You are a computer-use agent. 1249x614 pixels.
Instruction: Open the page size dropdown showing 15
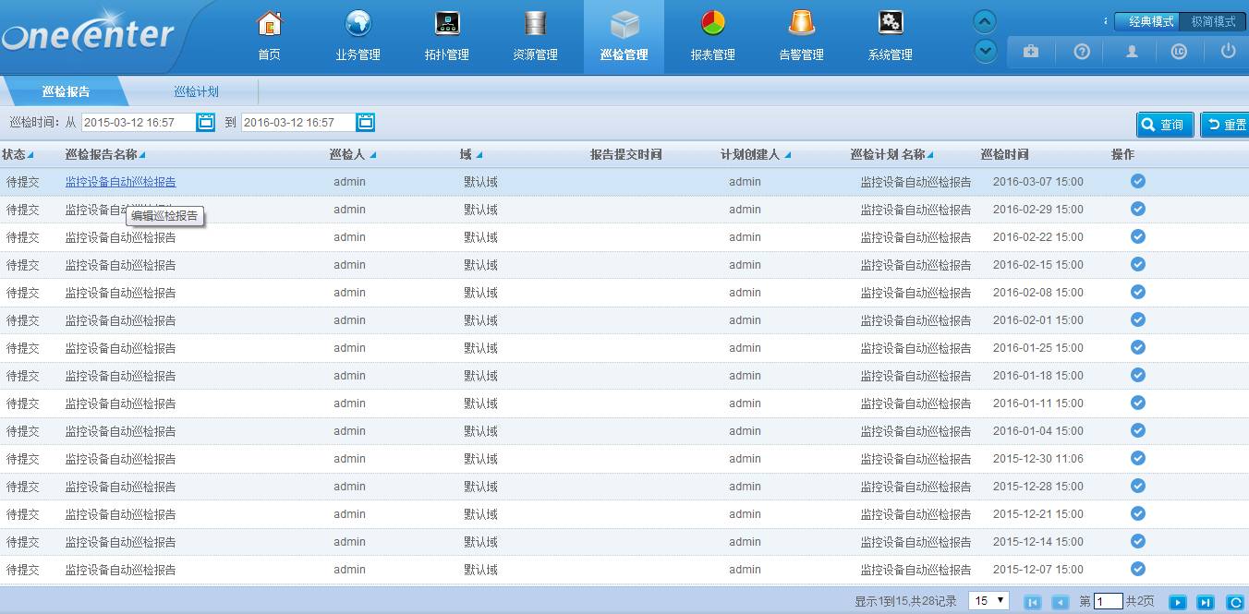click(x=988, y=600)
